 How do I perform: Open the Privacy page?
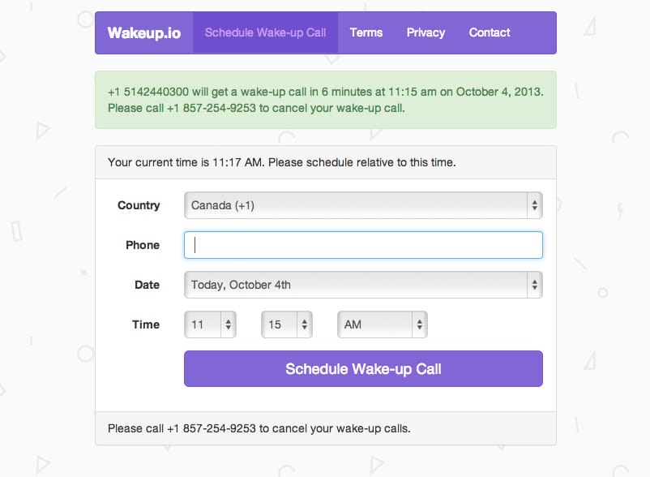click(x=425, y=32)
